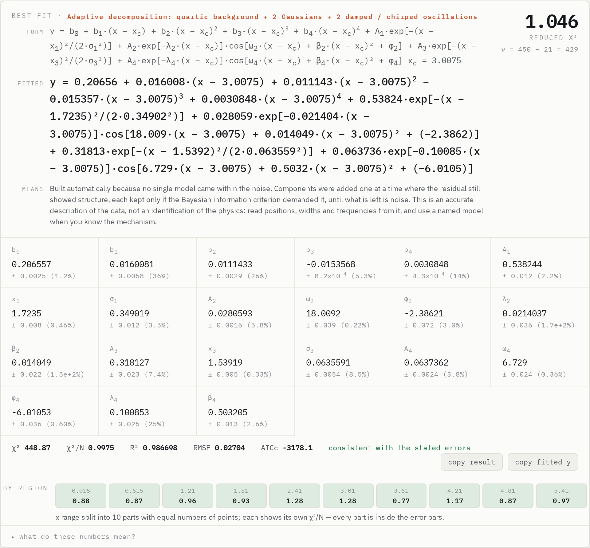
Task: Click the ω₄ value 6.729
Action: pyautogui.click(x=515, y=363)
